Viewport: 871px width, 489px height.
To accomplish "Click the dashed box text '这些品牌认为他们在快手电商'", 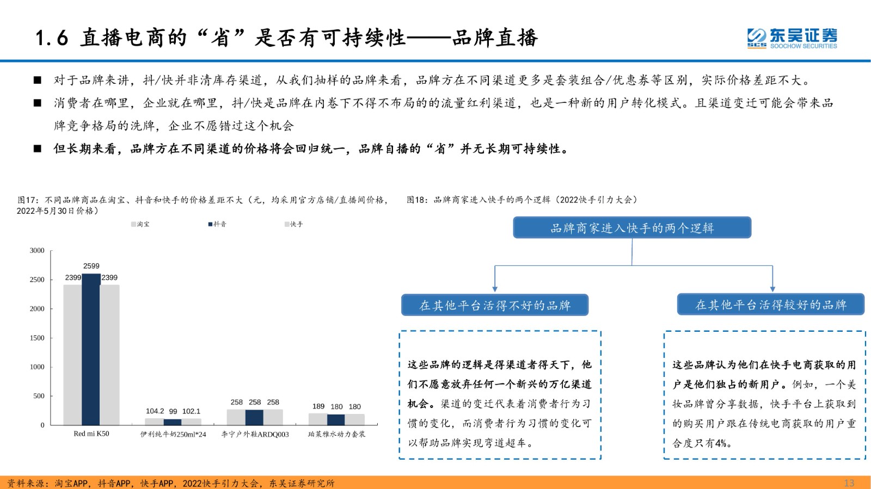I will click(x=764, y=404).
